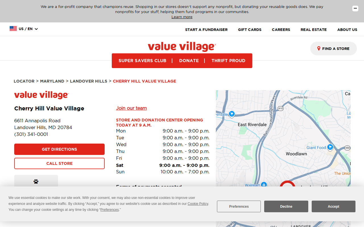Click the store phone number (301) 341-0001
The image size is (364, 227).
coord(31,134)
